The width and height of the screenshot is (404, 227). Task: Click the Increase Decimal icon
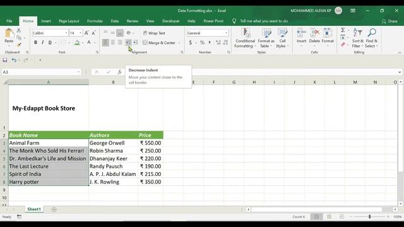pyautogui.click(x=218, y=42)
